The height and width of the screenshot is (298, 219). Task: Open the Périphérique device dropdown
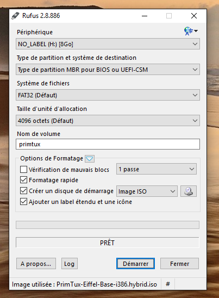click(x=108, y=44)
